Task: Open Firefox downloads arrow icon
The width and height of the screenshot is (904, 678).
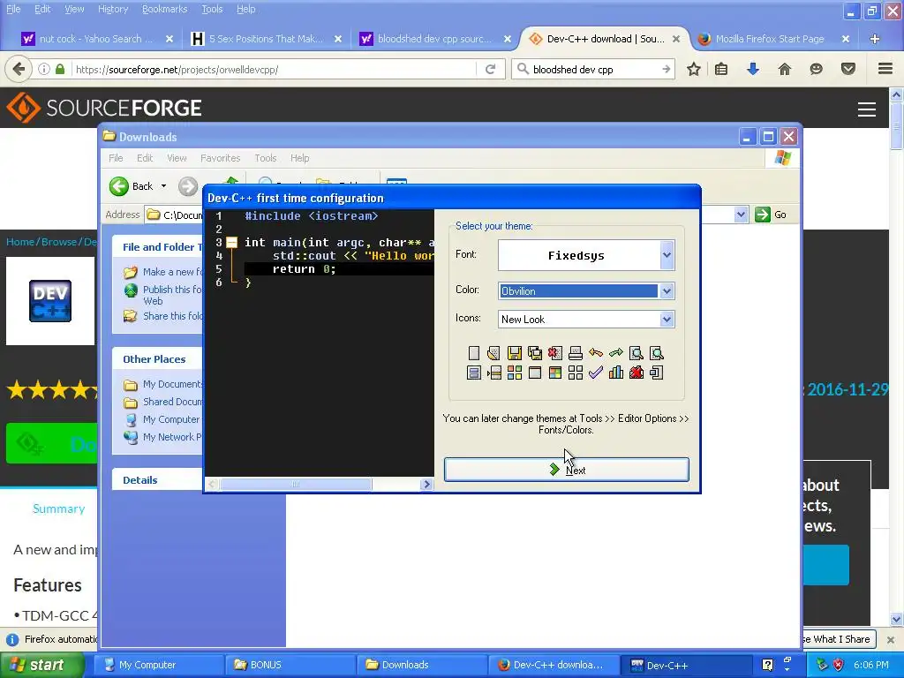Action: (x=753, y=69)
